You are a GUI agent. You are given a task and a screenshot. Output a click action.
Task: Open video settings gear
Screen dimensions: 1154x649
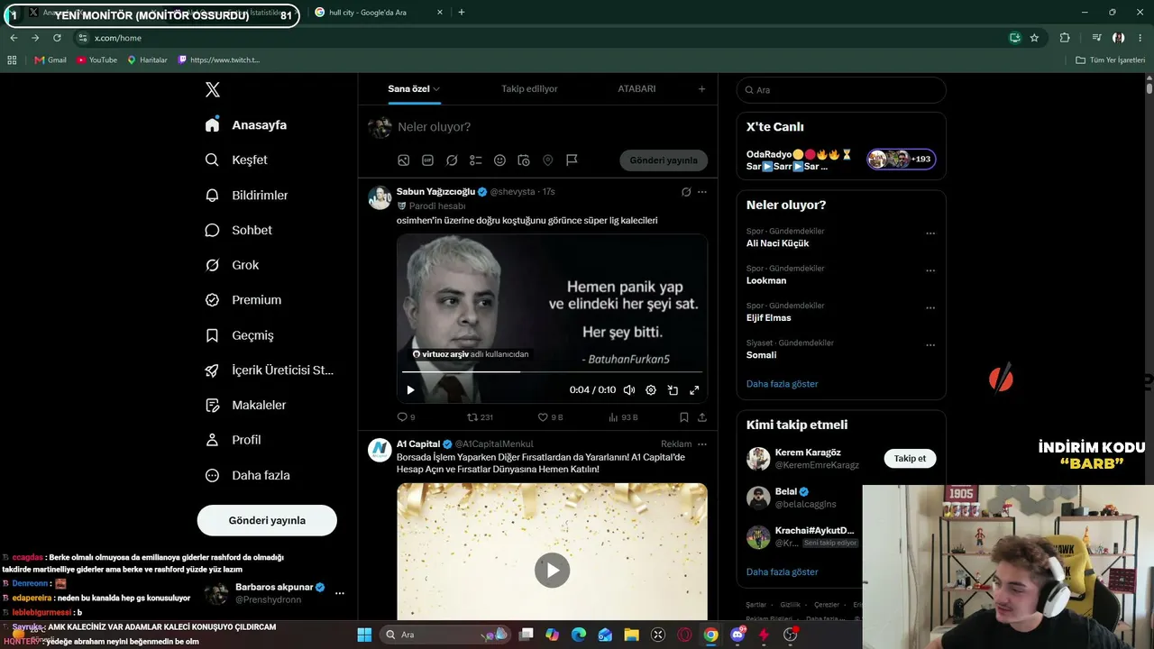(x=651, y=390)
